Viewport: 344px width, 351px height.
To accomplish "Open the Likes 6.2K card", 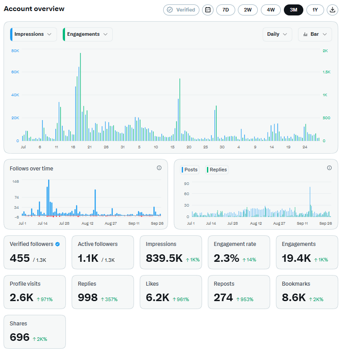I will point(171,292).
